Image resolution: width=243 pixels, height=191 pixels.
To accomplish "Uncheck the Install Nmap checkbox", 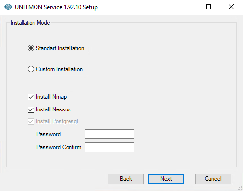I will point(31,97).
